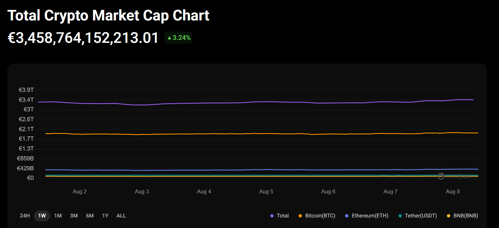Click the blue Ethereum legend dot

click(x=347, y=216)
